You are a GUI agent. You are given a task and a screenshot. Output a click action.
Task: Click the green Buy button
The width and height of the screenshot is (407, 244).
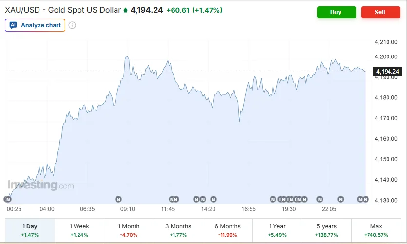coord(336,12)
